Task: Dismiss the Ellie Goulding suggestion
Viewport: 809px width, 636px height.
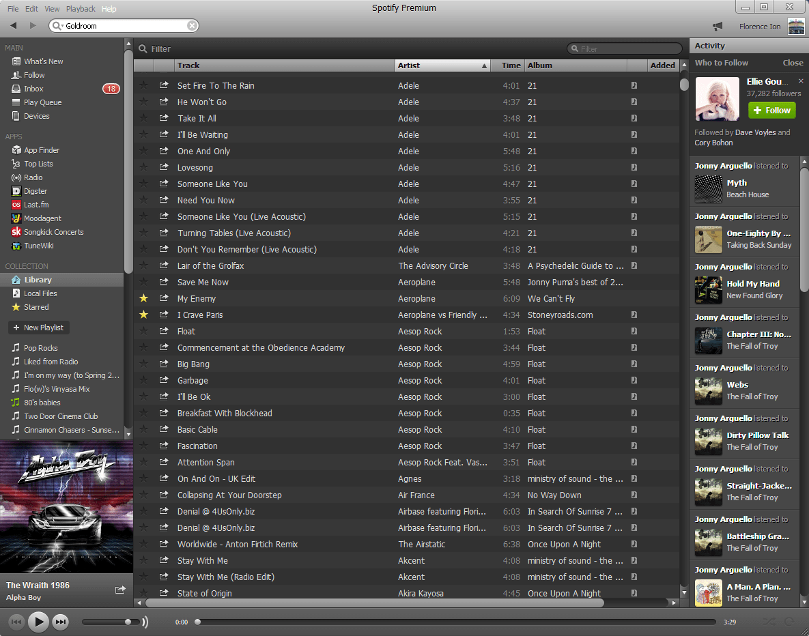Action: coord(801,81)
